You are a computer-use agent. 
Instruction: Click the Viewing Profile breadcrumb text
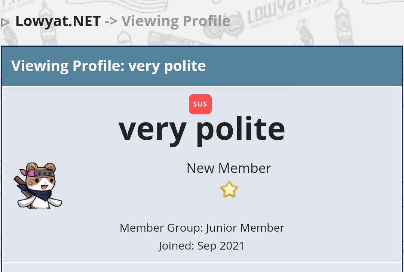[x=176, y=21]
